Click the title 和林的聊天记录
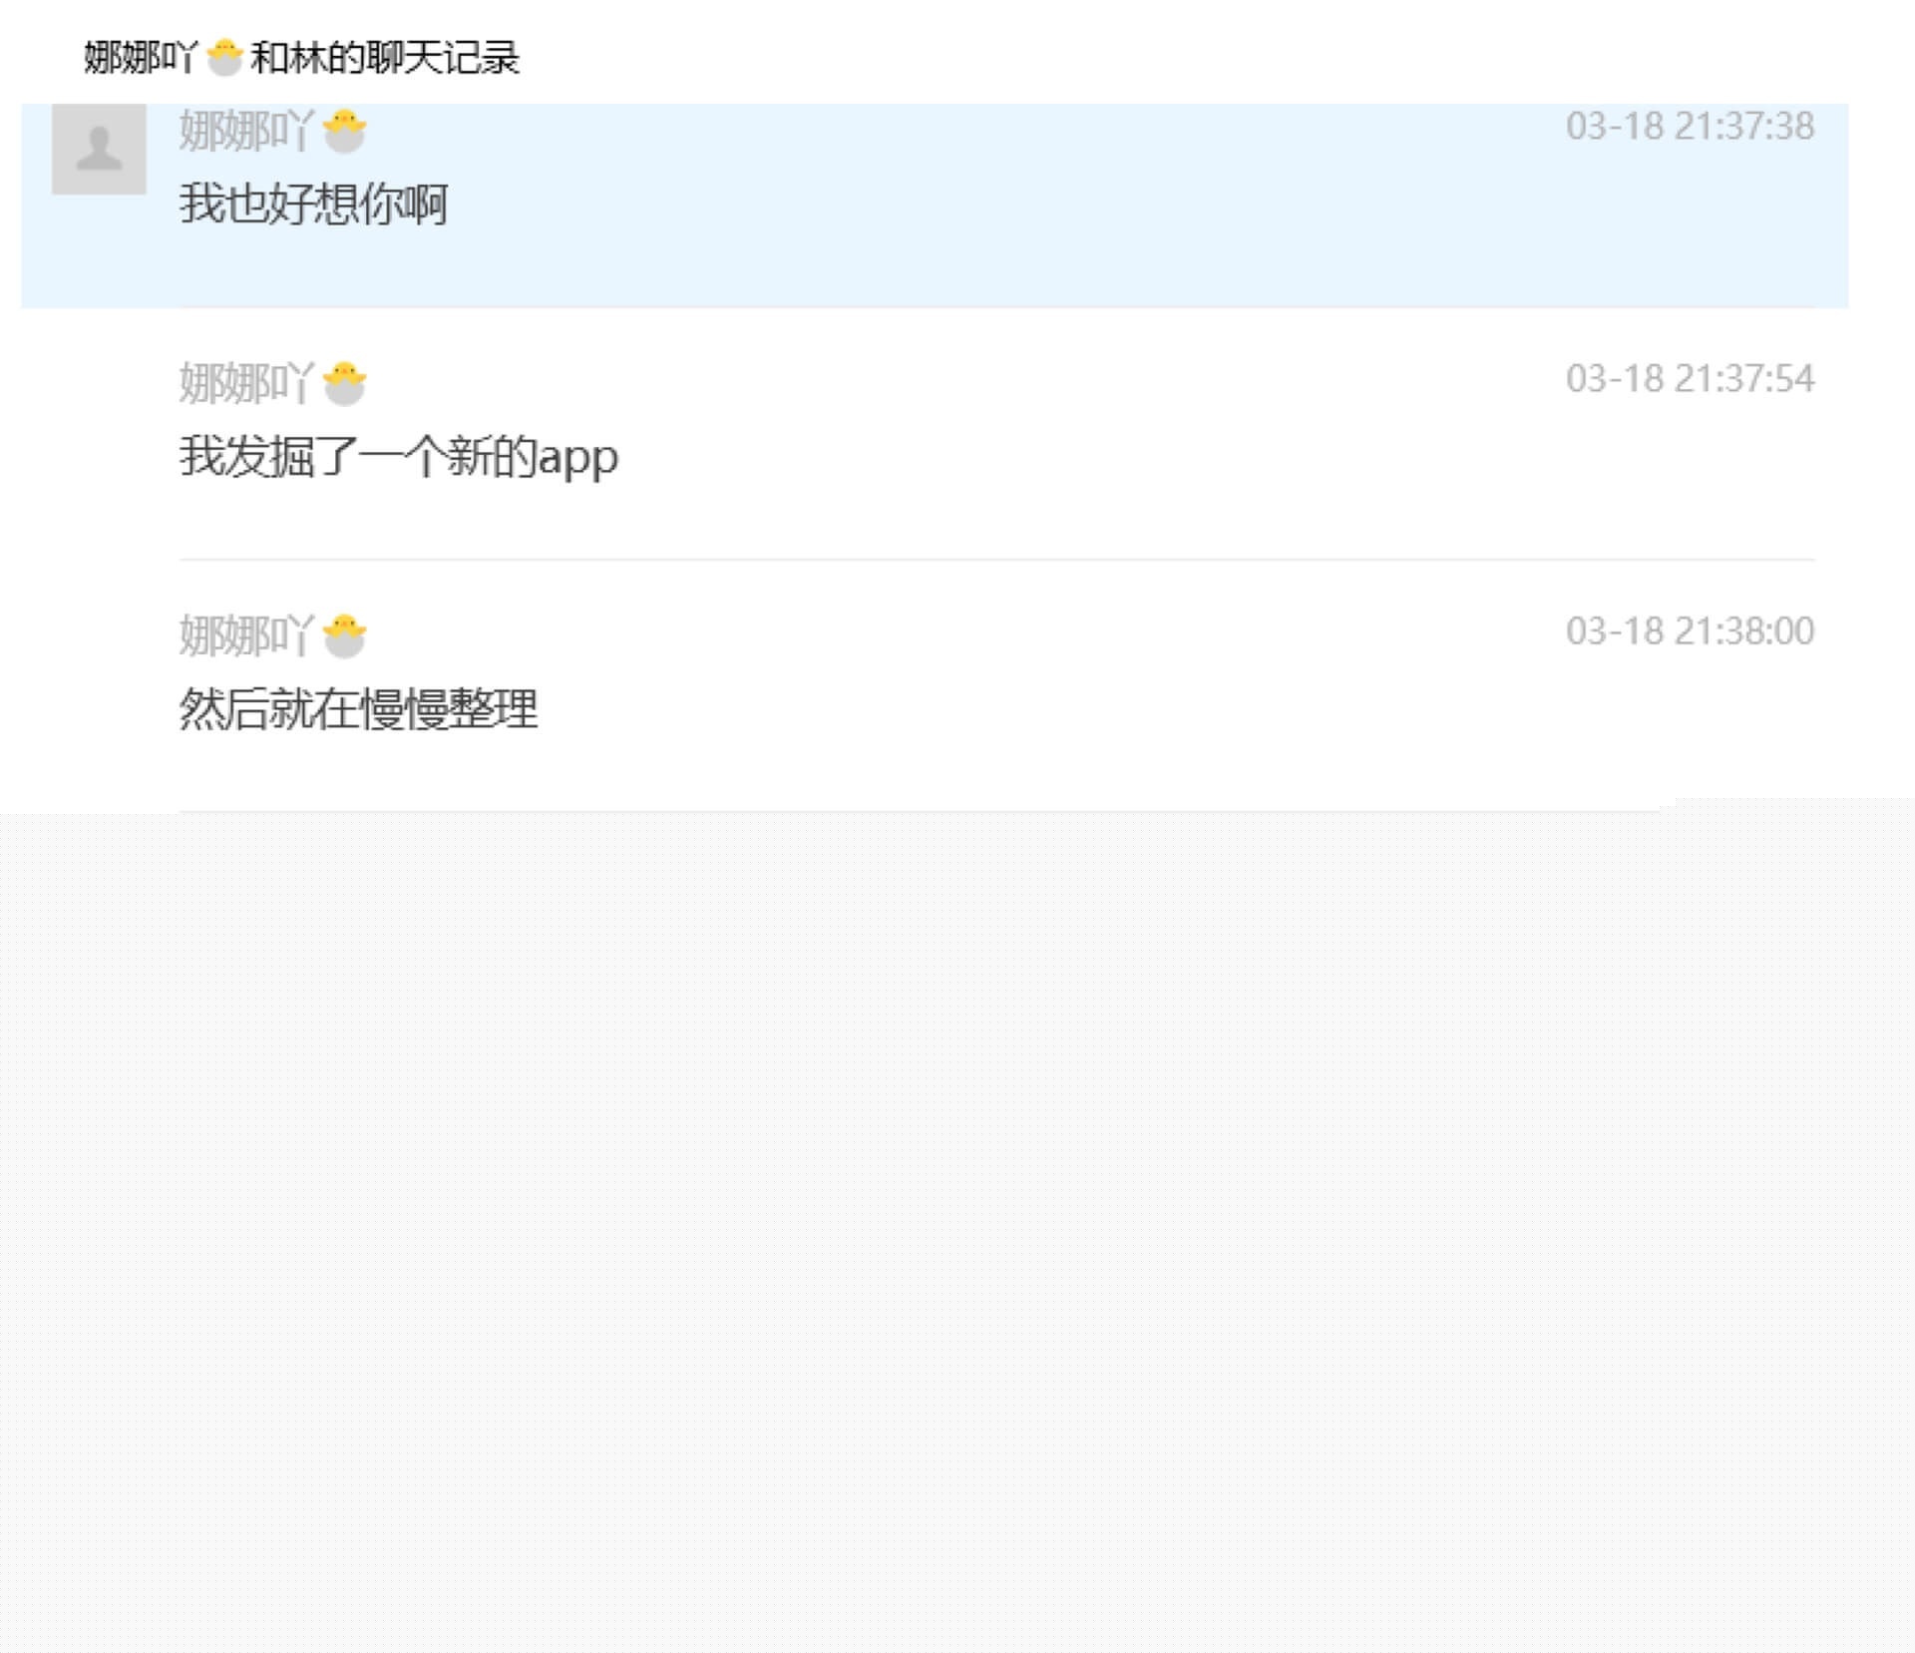This screenshot has width=1915, height=1653. (x=385, y=57)
